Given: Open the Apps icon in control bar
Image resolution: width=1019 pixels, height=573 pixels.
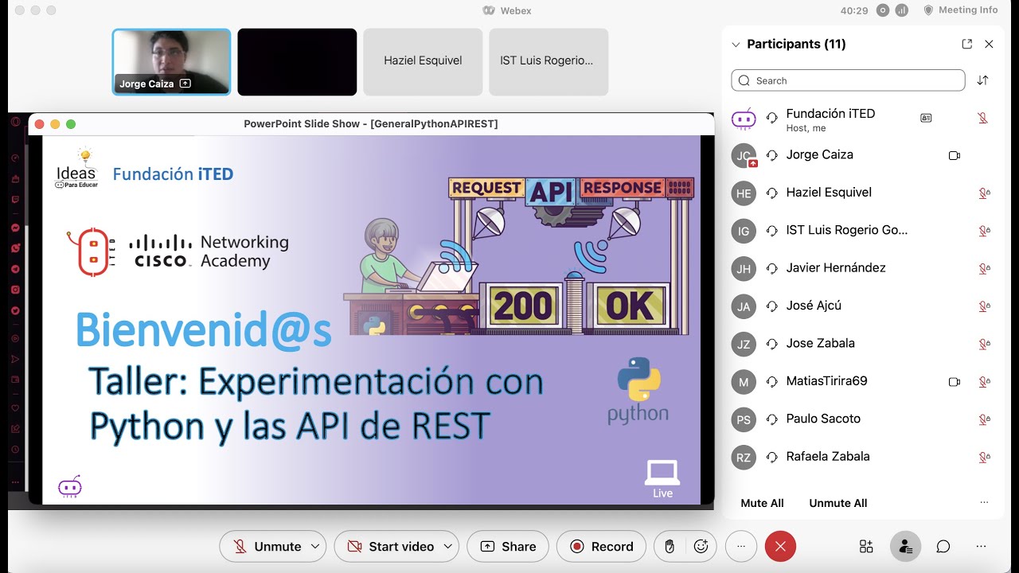Looking at the screenshot, I should [x=866, y=547].
